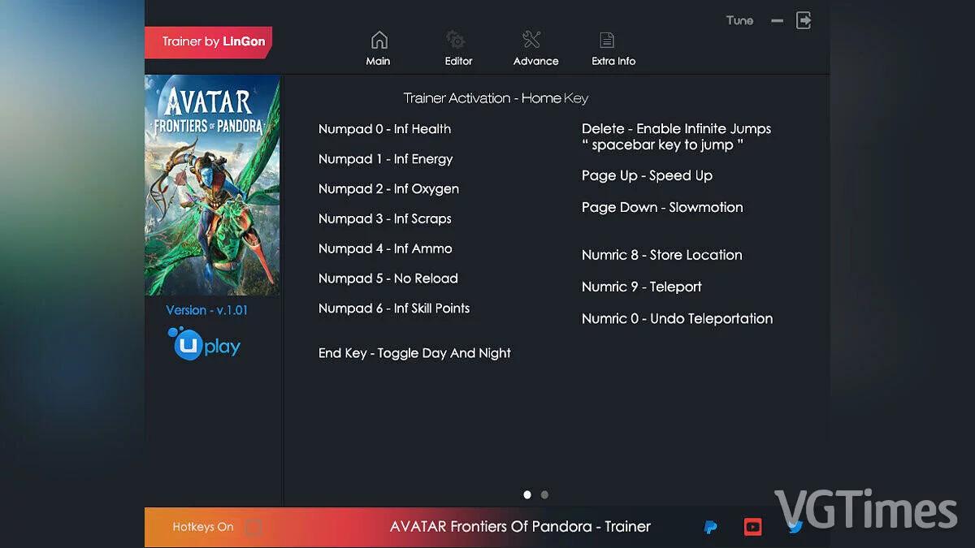Click the Numric 9 - Teleport entry

(x=642, y=287)
